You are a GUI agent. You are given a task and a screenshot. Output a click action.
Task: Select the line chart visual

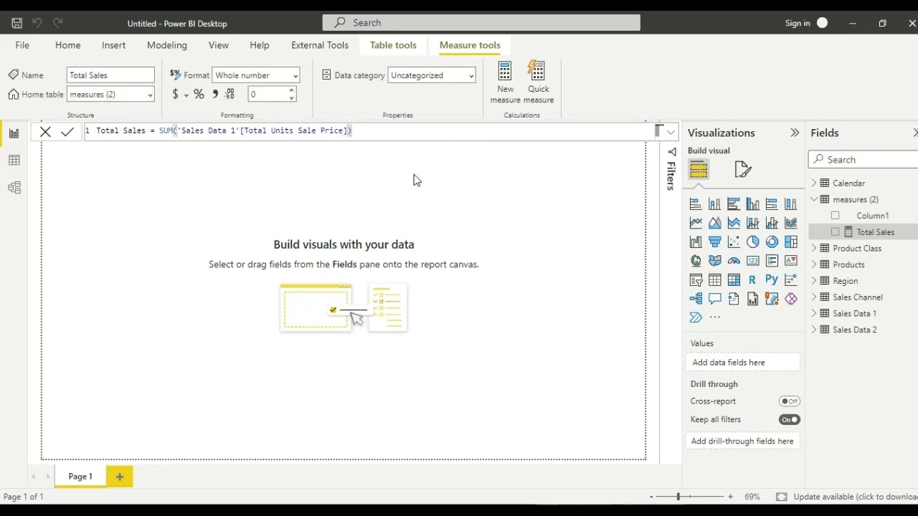click(x=696, y=223)
